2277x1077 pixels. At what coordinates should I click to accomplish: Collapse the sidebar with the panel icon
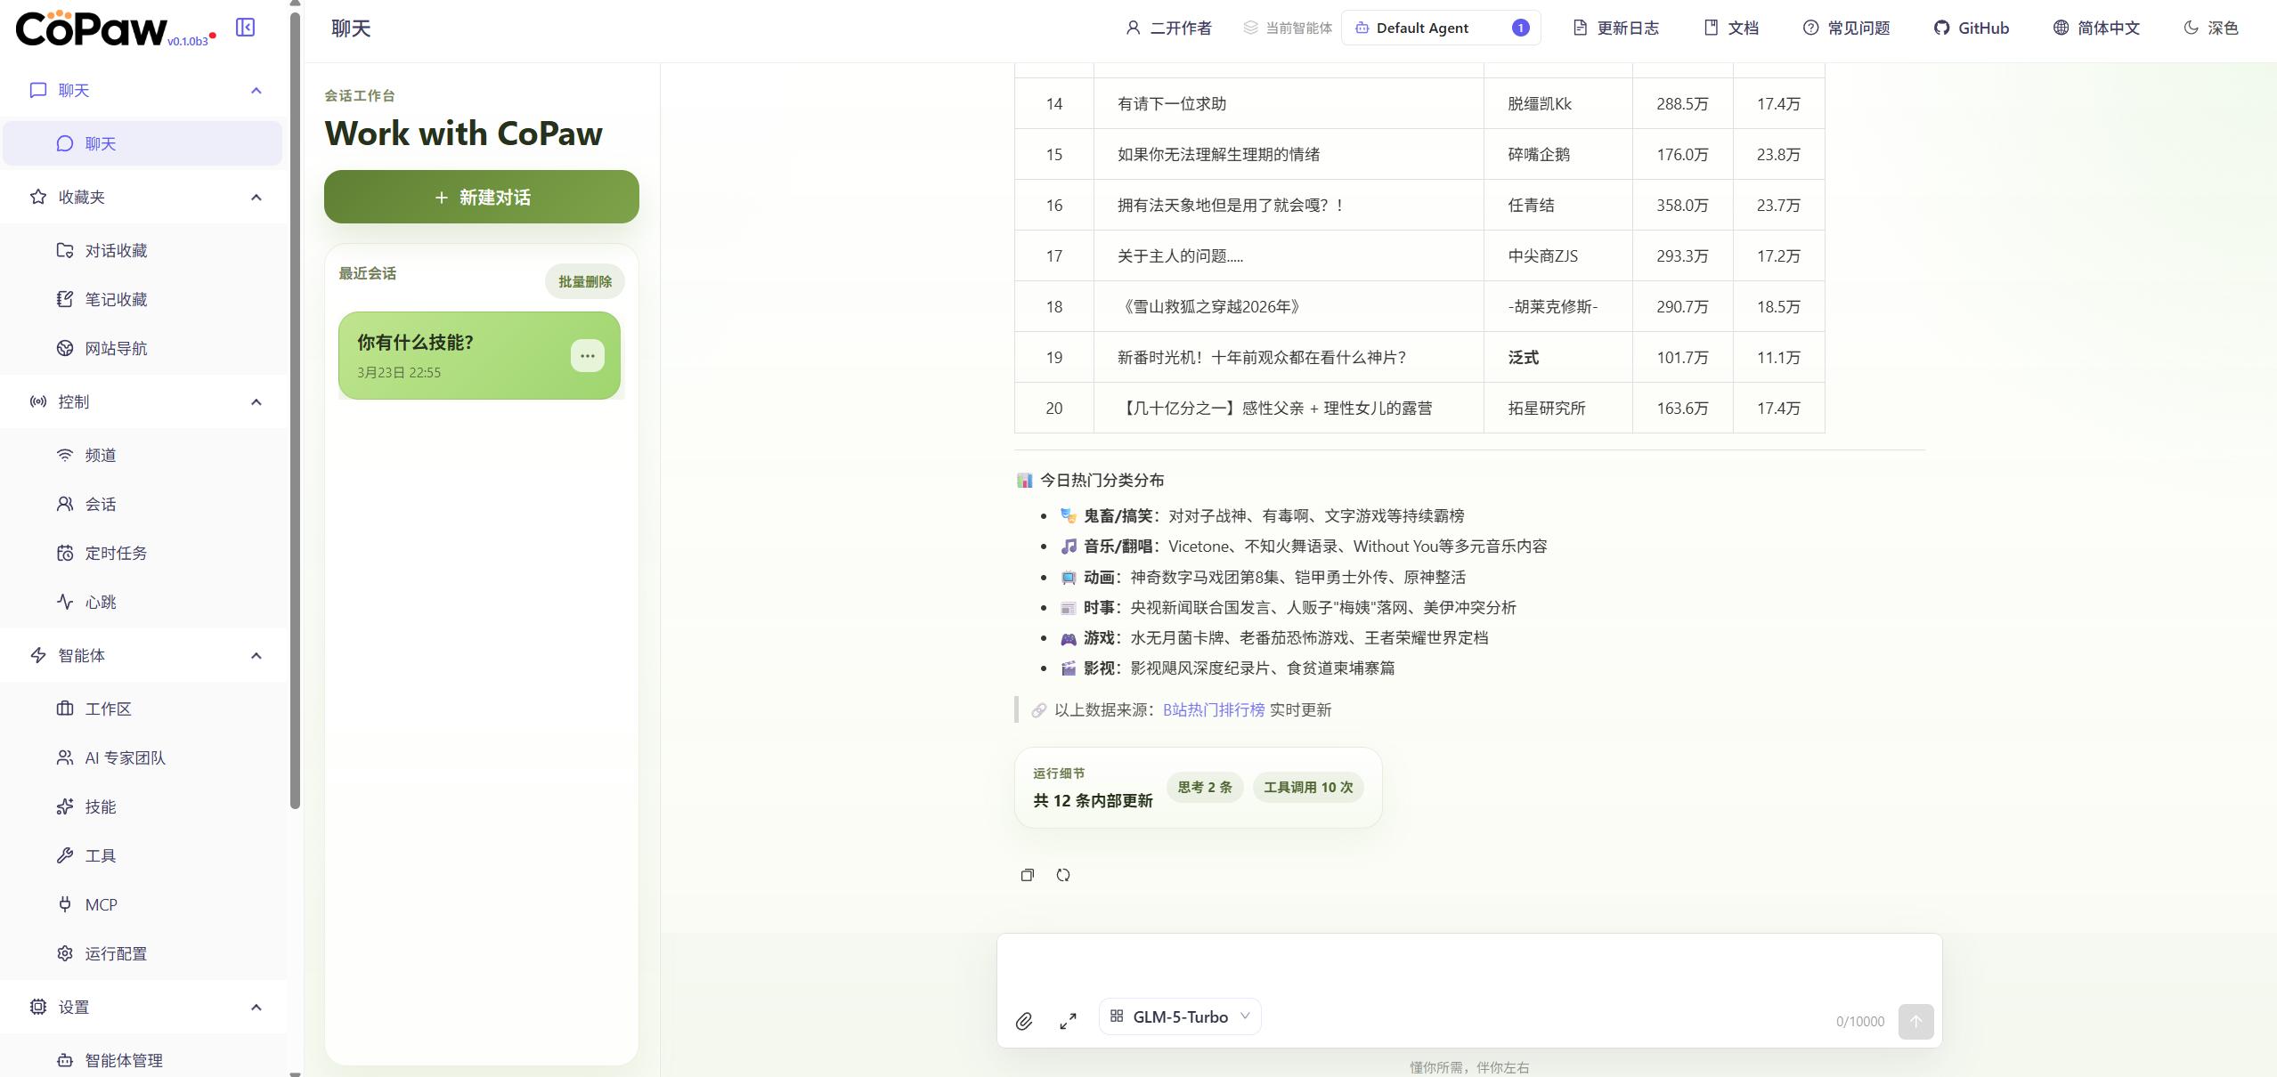tap(245, 28)
